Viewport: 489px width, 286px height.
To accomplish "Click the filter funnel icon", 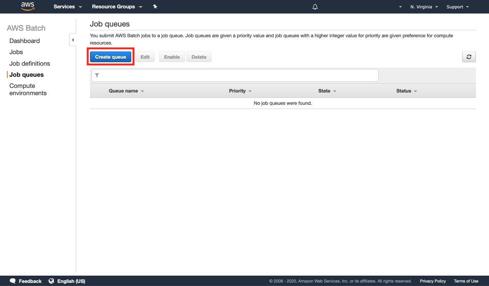I will pyautogui.click(x=97, y=75).
